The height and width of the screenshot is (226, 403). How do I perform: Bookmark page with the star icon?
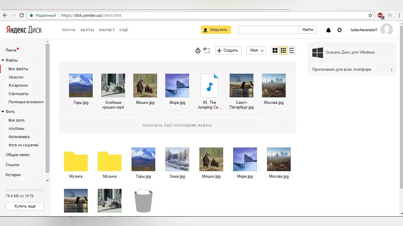[370, 15]
